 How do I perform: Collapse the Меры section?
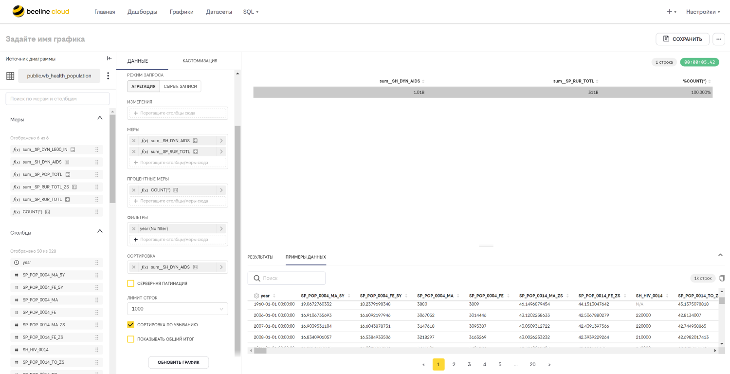click(x=100, y=118)
